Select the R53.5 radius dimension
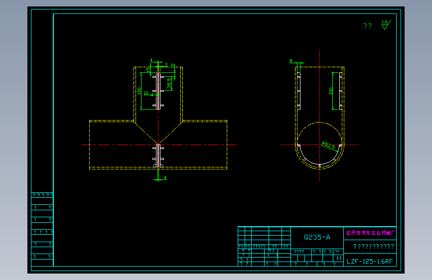The image size is (432, 280). tap(328, 145)
